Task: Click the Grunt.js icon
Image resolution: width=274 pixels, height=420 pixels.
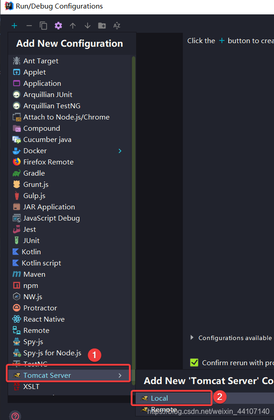Action: (17, 184)
